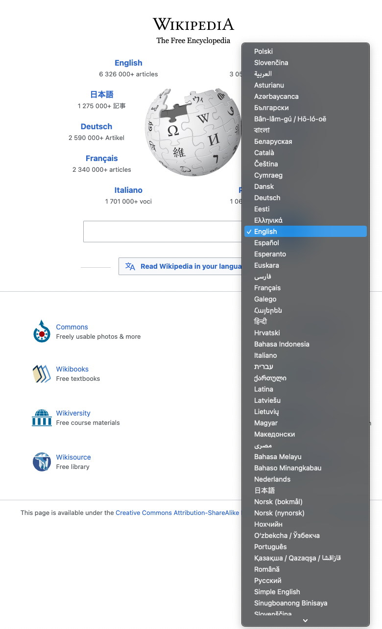Pick Euskara from the list
The image size is (382, 629).
[306, 265]
